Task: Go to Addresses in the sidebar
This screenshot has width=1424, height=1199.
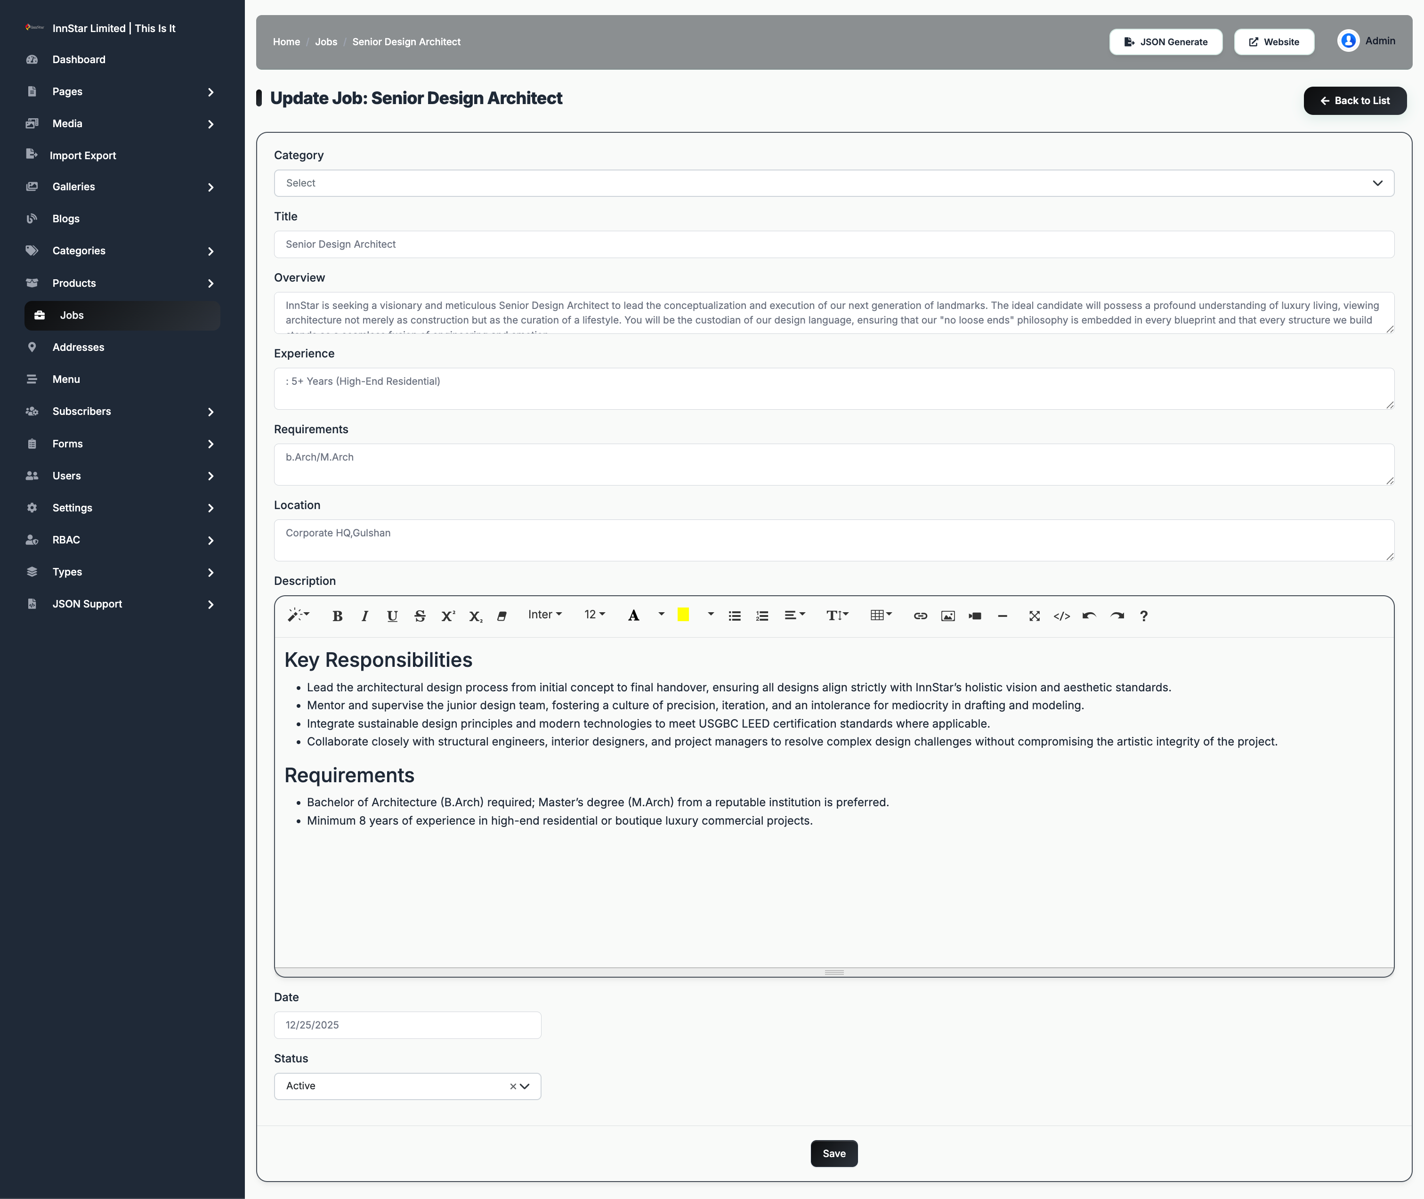Action: (x=122, y=348)
